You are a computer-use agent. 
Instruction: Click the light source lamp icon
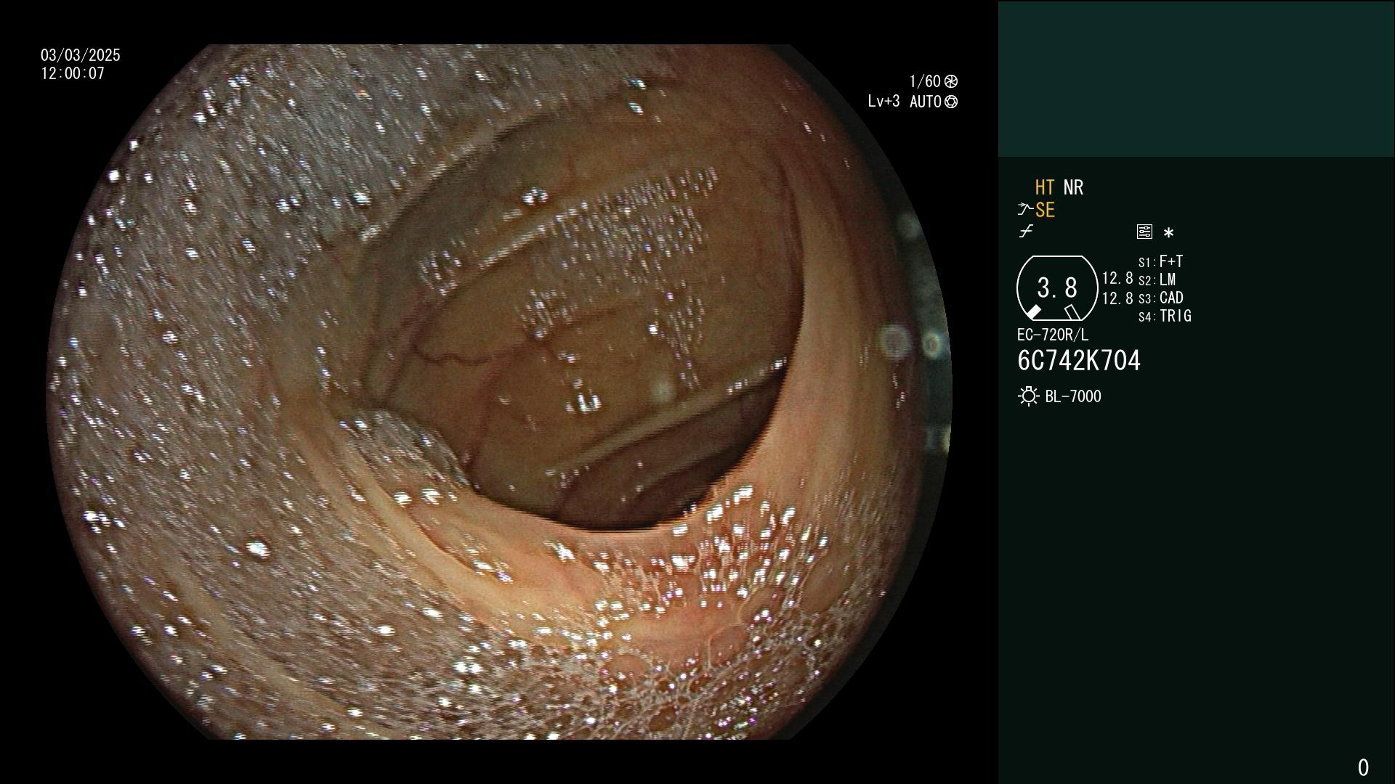coord(1029,396)
